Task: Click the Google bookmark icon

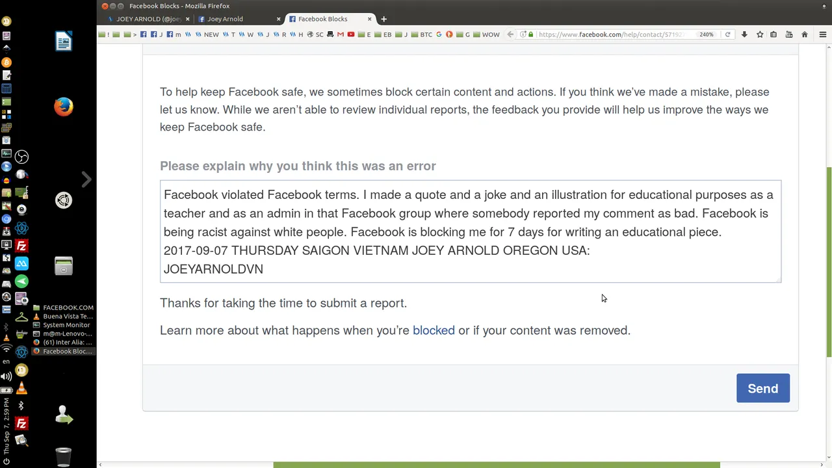Action: 439,34
